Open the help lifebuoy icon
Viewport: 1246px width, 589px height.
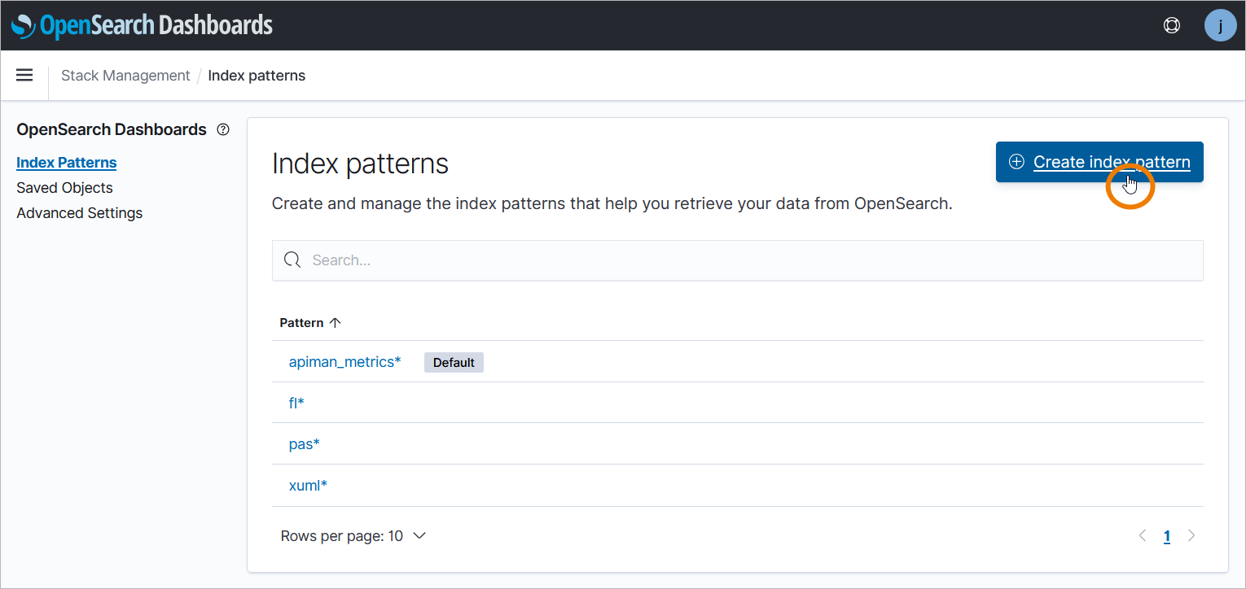[x=1171, y=25]
